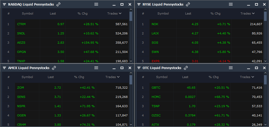Click OTC scrollbar down arrow

[x=265, y=124]
